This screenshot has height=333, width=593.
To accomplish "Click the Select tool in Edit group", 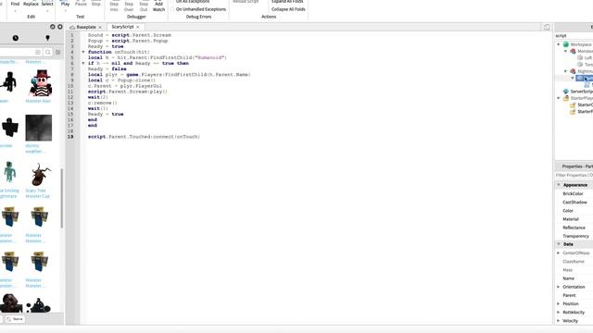I will (x=47, y=4).
